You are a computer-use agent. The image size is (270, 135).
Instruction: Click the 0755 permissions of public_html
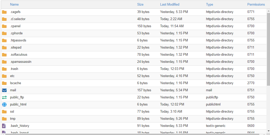tap(251, 104)
